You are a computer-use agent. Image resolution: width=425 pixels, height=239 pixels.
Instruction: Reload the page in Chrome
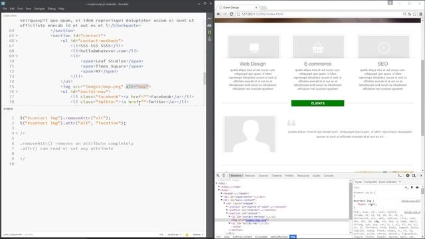[231, 14]
